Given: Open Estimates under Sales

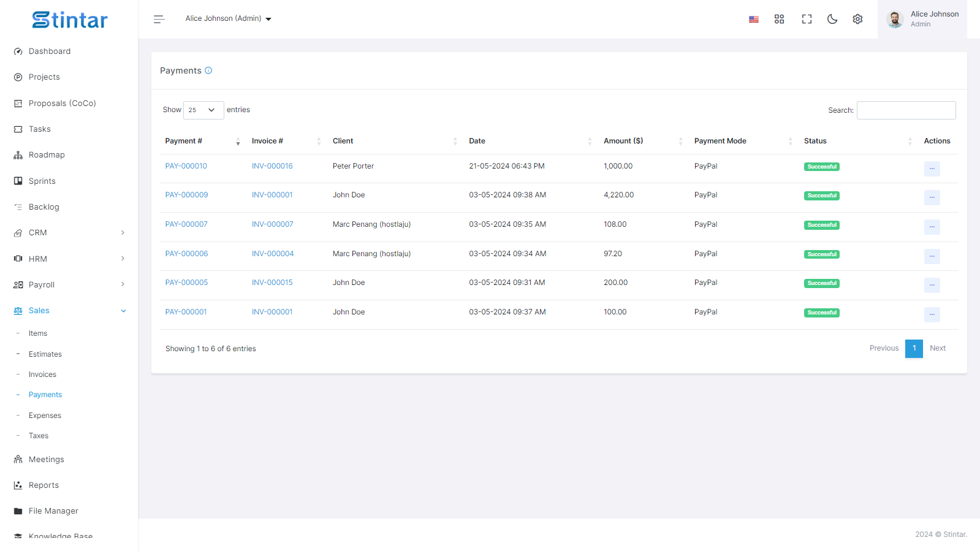Looking at the screenshot, I should click(x=45, y=354).
